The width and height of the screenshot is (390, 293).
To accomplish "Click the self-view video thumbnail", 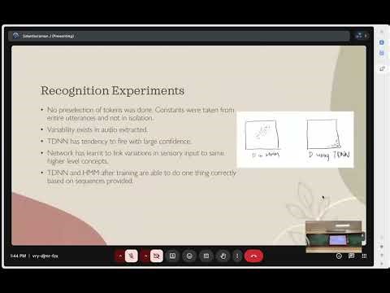I will [x=334, y=237].
